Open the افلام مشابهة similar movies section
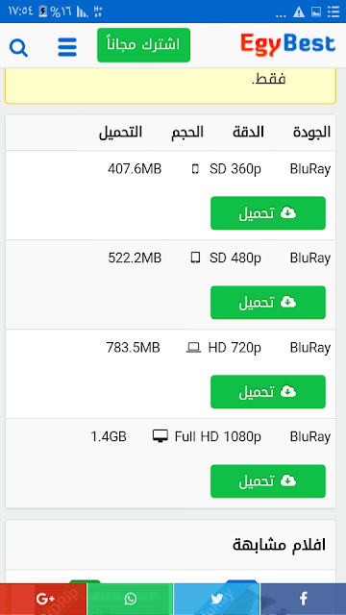346x615 pixels. click(x=279, y=545)
